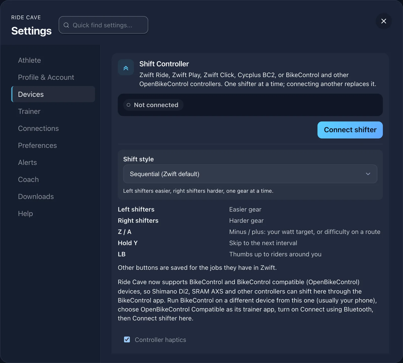This screenshot has width=403, height=363.
Task: Click the Shift style label
Action: (x=138, y=159)
